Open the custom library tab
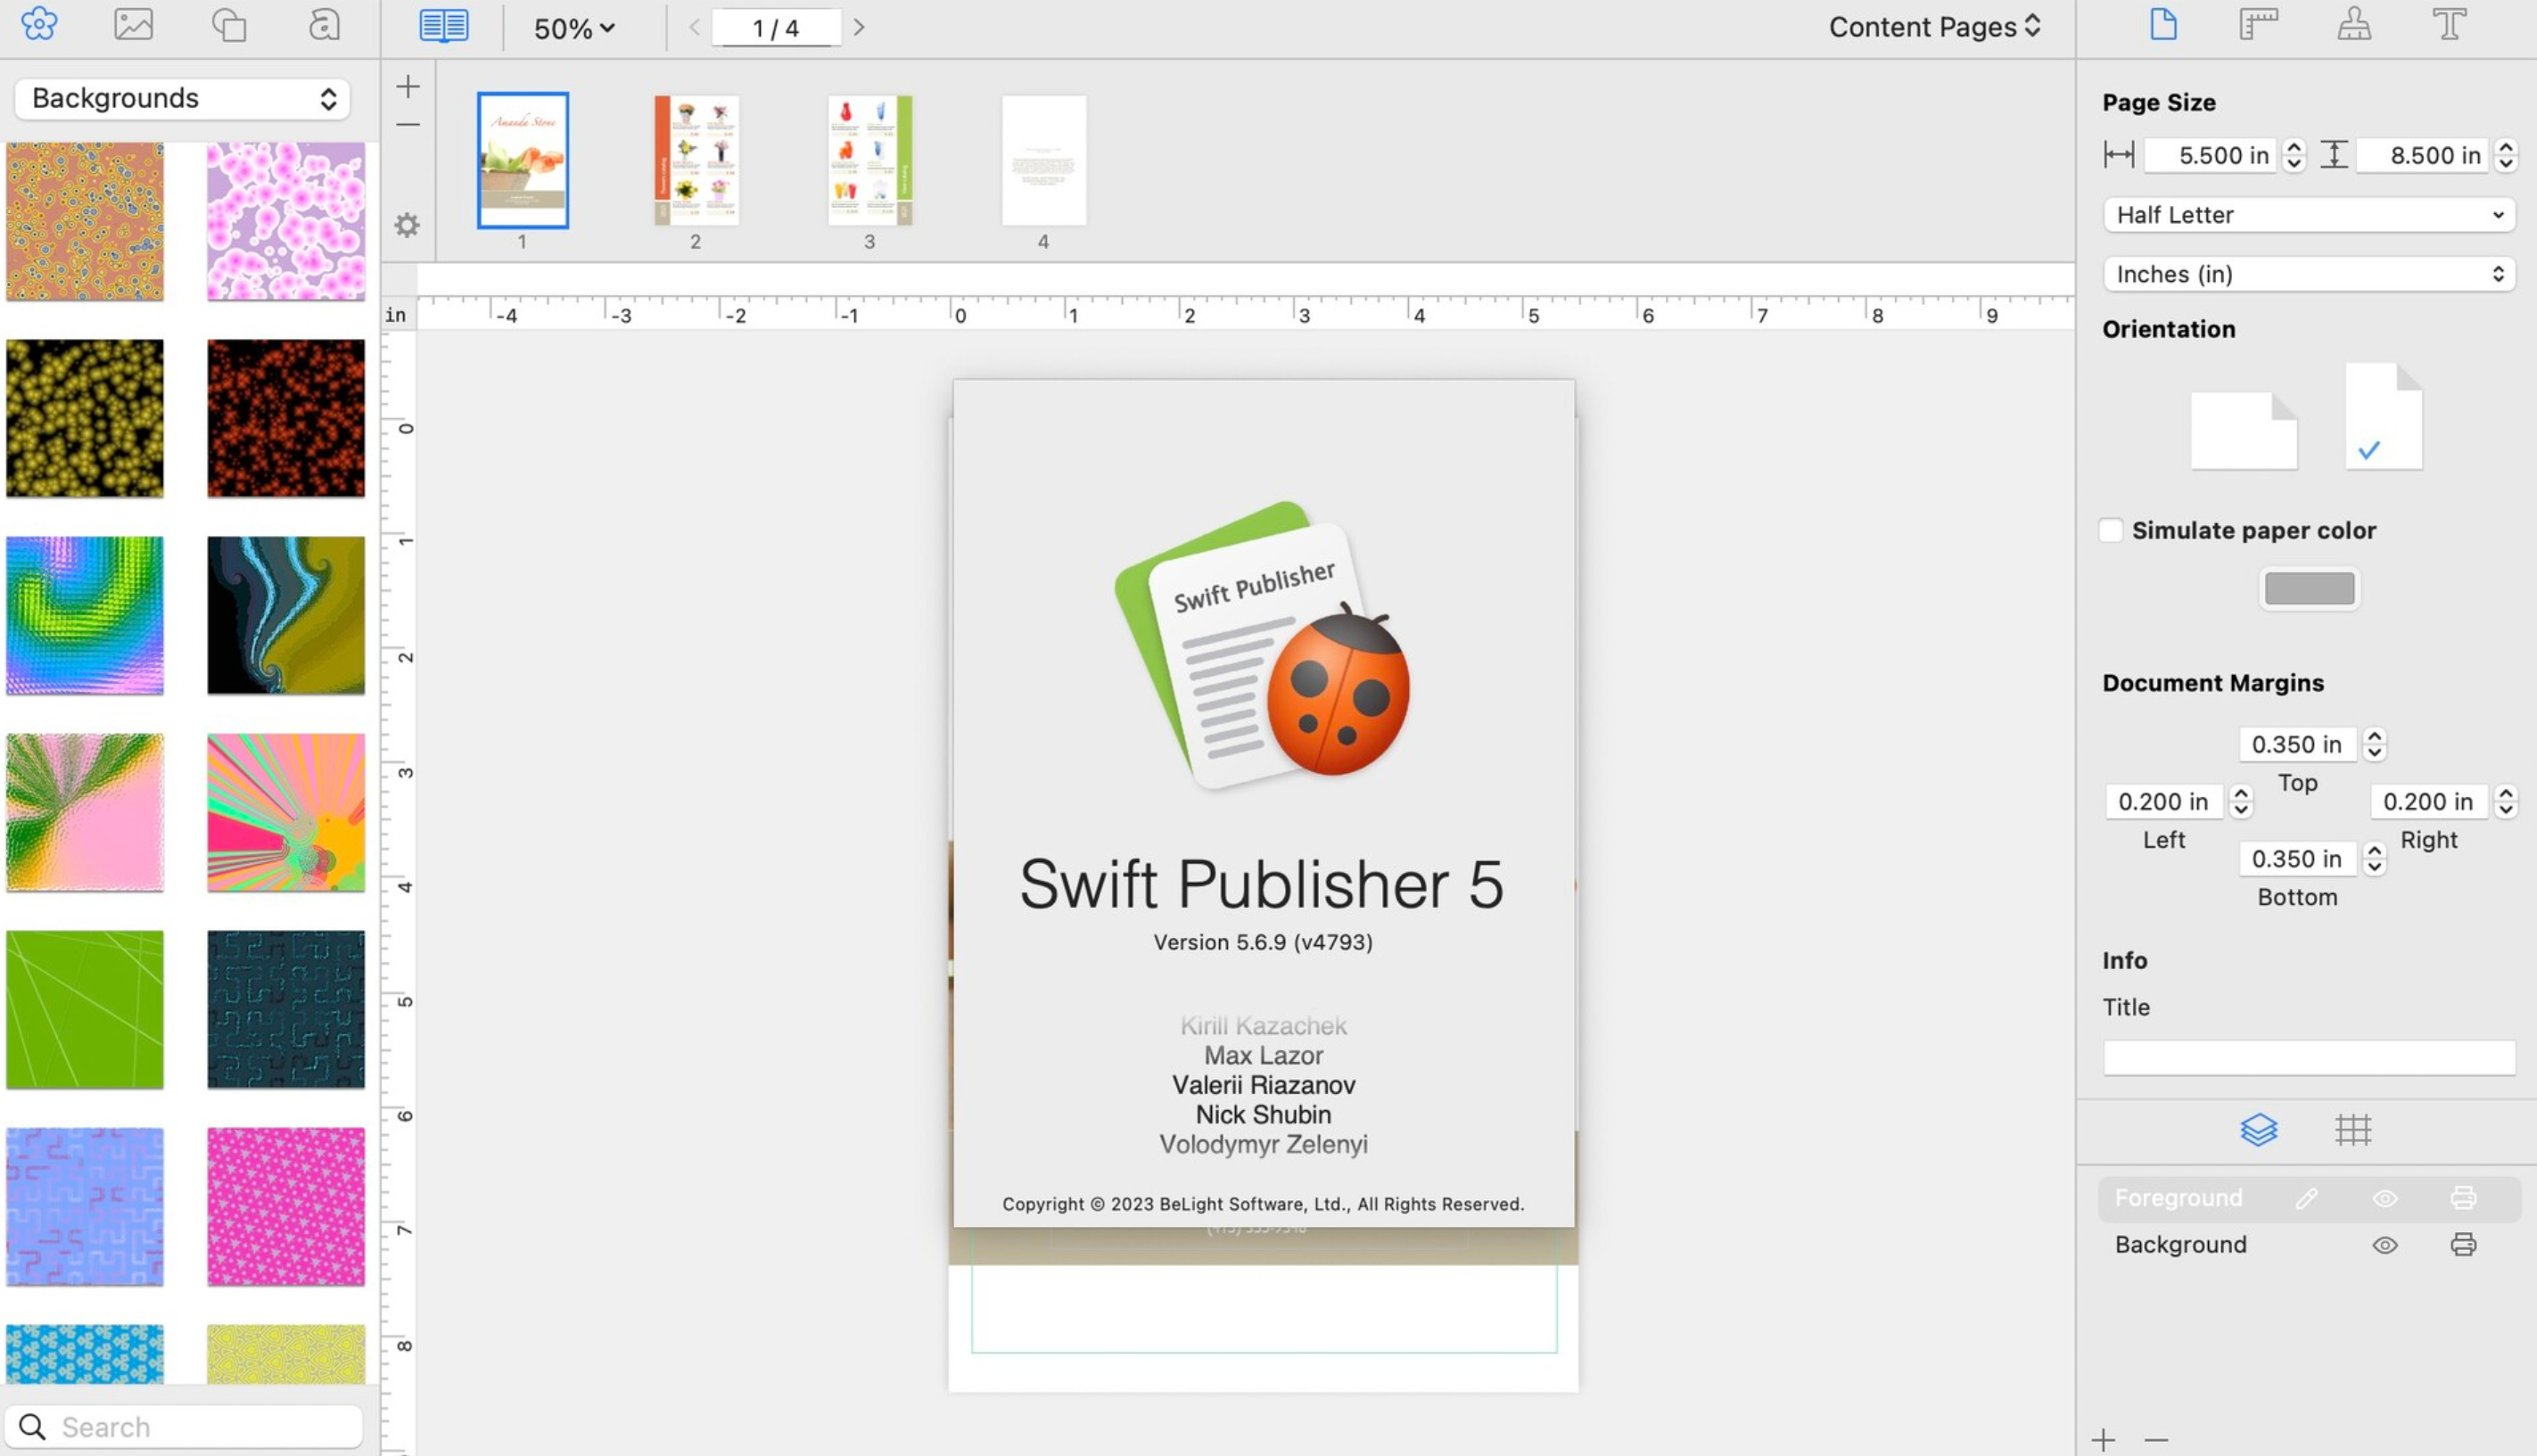This screenshot has height=1456, width=2537. [323, 24]
